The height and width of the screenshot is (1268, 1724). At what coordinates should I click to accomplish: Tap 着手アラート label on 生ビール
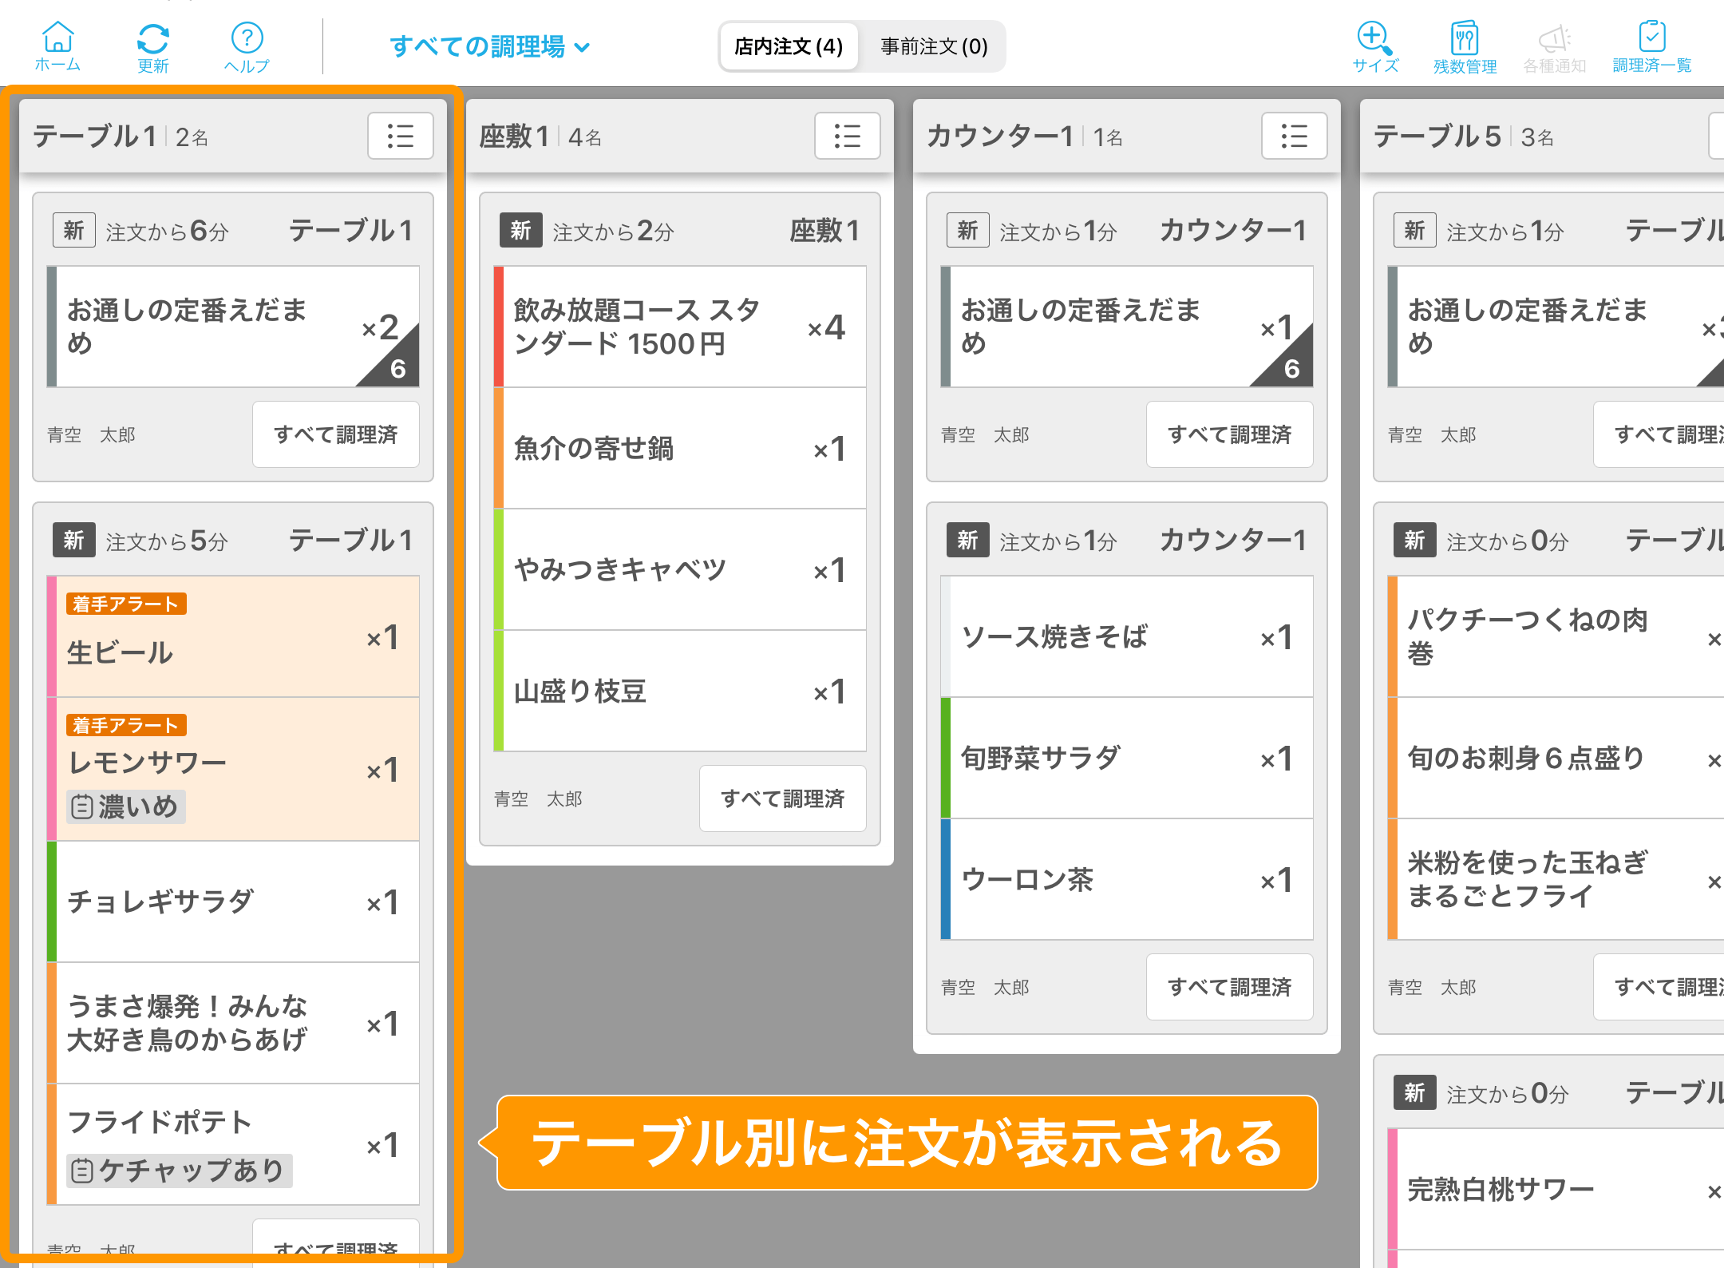point(126,604)
